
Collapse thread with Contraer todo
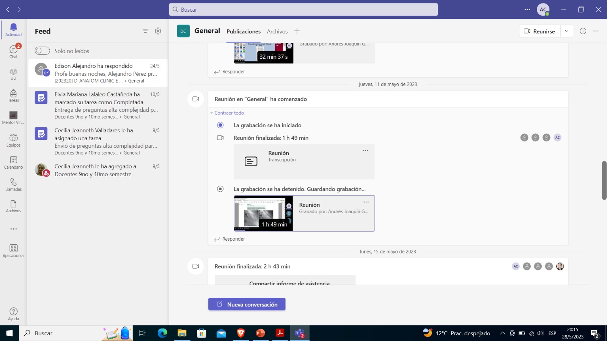(x=229, y=113)
